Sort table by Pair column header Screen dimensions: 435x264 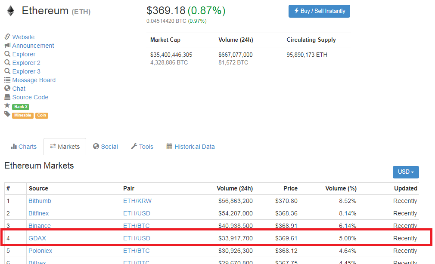pos(129,188)
